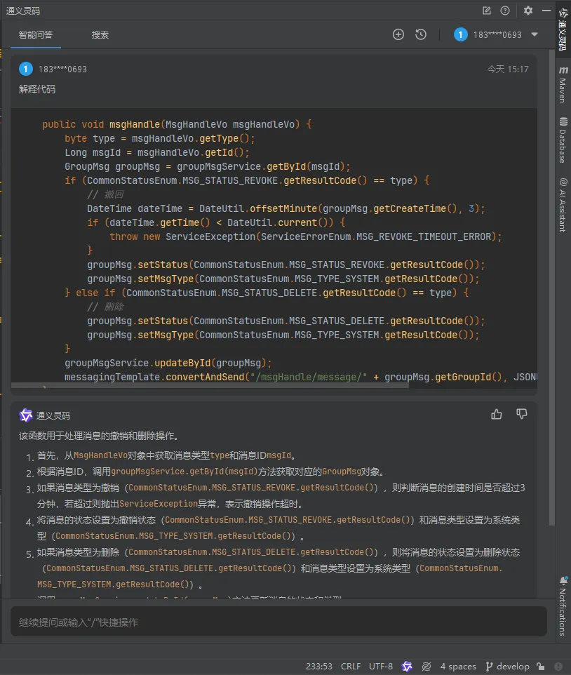Click the help question mark icon

coord(505,11)
